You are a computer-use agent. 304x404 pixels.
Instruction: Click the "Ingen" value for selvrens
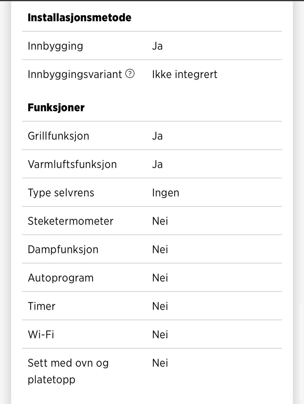[x=166, y=193]
